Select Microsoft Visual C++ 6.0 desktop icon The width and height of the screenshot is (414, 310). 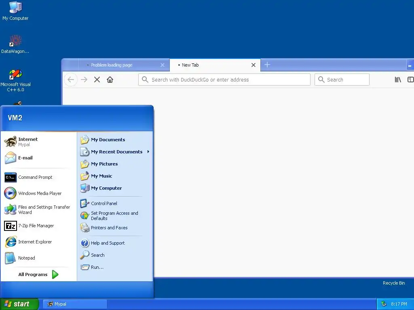point(15,80)
